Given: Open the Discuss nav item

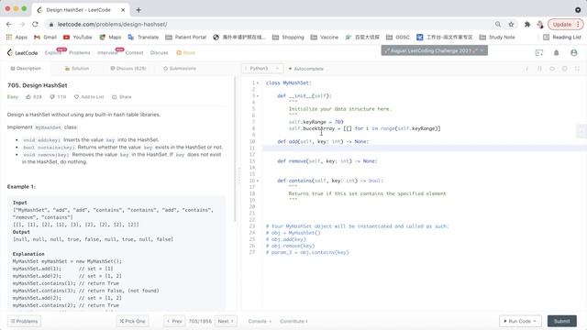Looking at the screenshot, I should click(x=159, y=53).
